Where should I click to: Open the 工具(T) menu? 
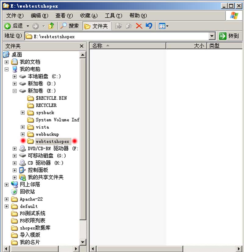pyautogui.click(x=113, y=16)
